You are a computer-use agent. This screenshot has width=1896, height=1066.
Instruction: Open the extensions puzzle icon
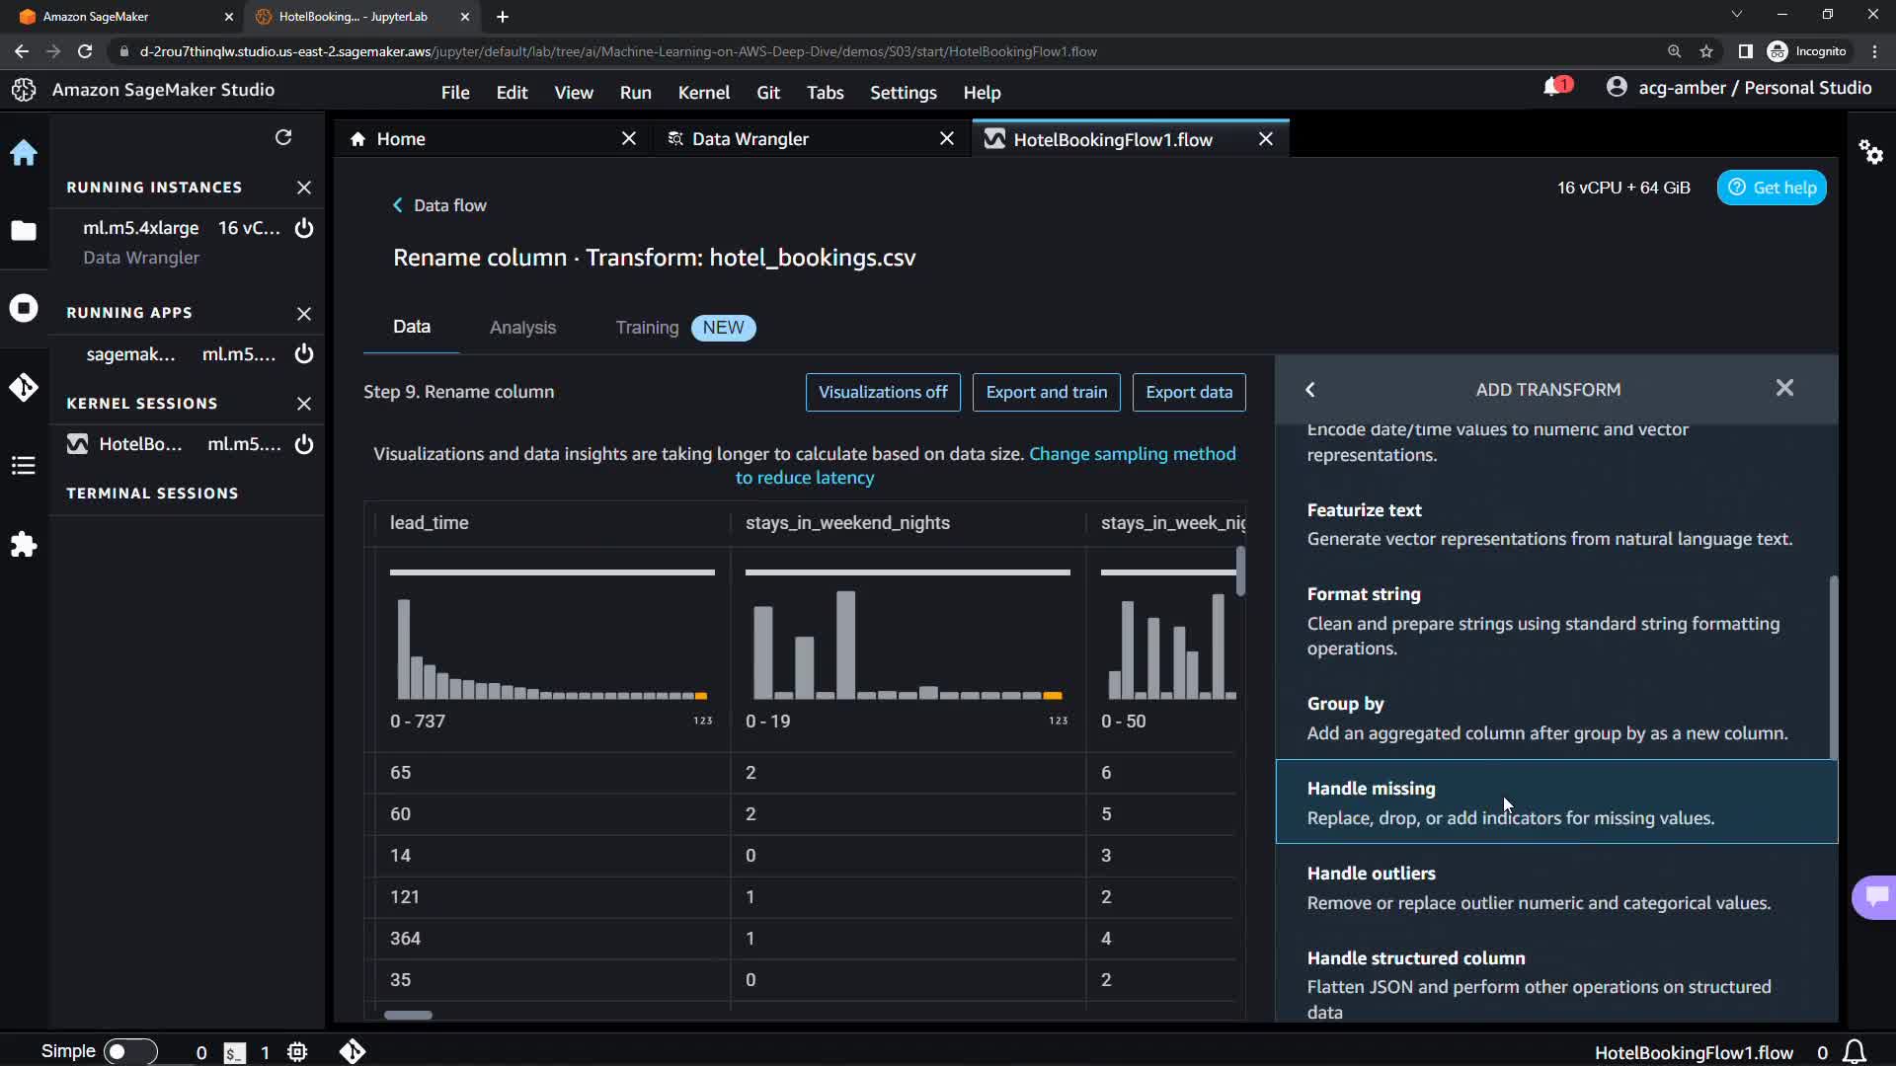tap(24, 545)
